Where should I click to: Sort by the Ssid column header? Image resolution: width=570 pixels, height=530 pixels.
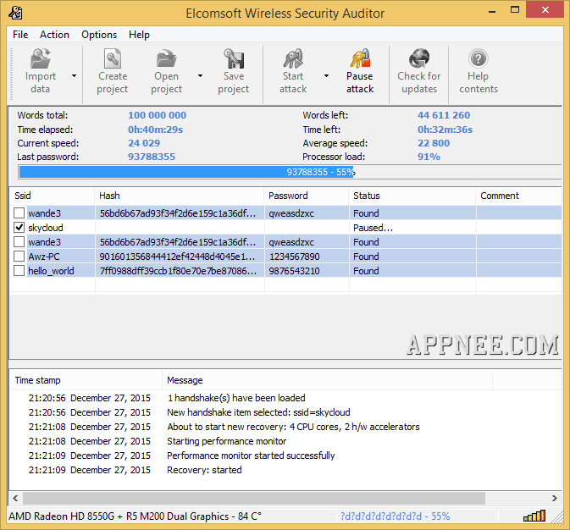(52, 196)
